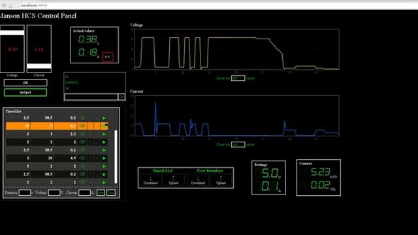Click the Manson HCS Control Panel heading

tap(38, 16)
